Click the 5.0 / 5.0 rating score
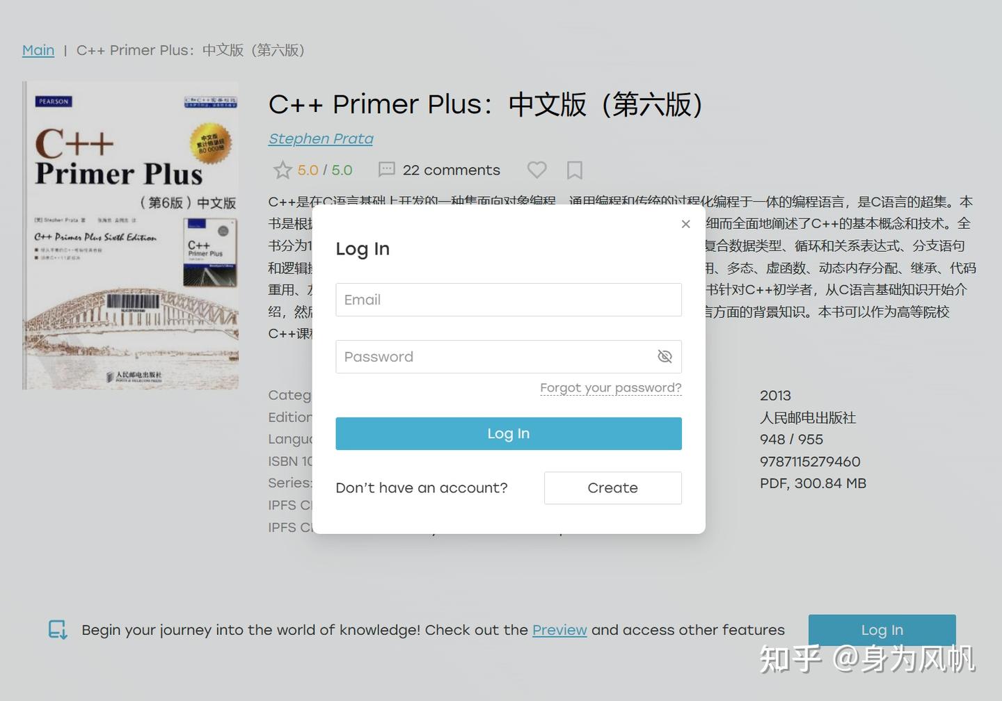This screenshot has width=1002, height=701. 325,170
